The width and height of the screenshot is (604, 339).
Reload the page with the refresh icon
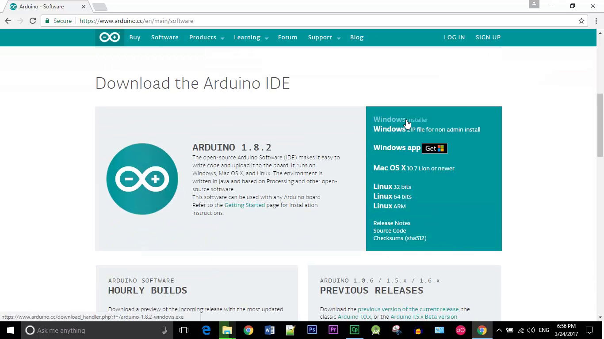[x=33, y=21]
